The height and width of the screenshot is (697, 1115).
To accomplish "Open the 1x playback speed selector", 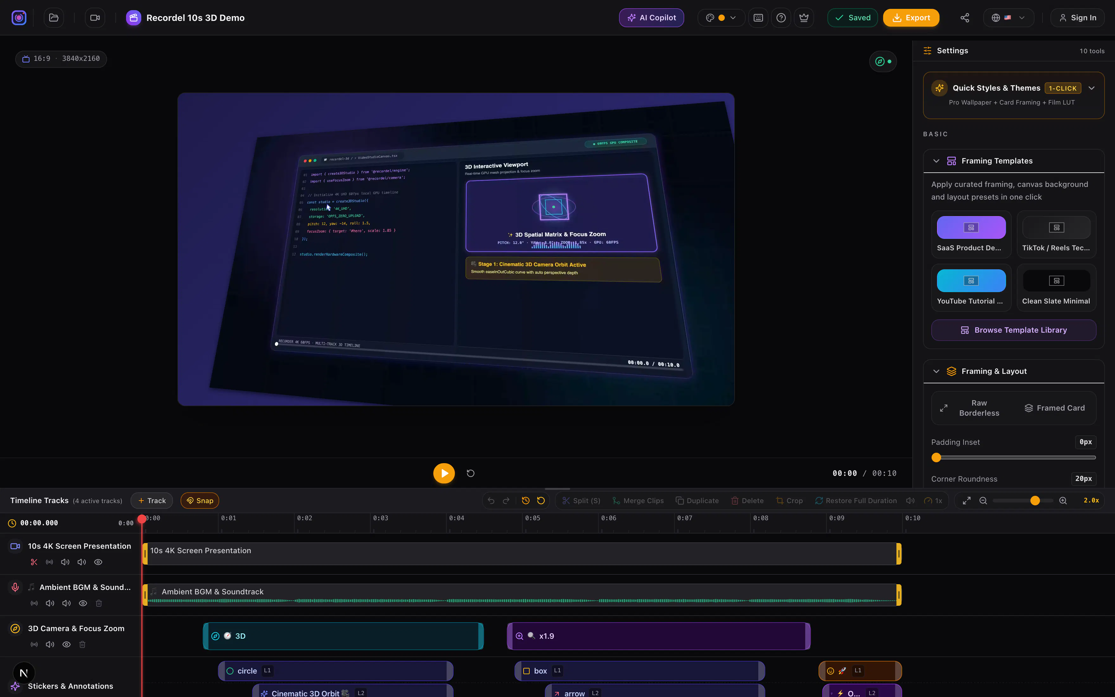I will click(x=933, y=501).
